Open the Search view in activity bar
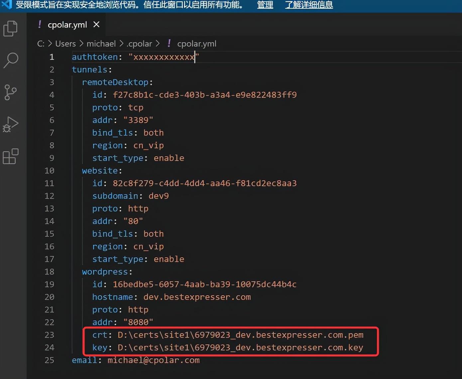This screenshot has height=379, width=462. (x=11, y=60)
